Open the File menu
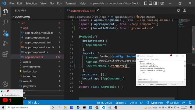195x110 pixels. point(12,3)
